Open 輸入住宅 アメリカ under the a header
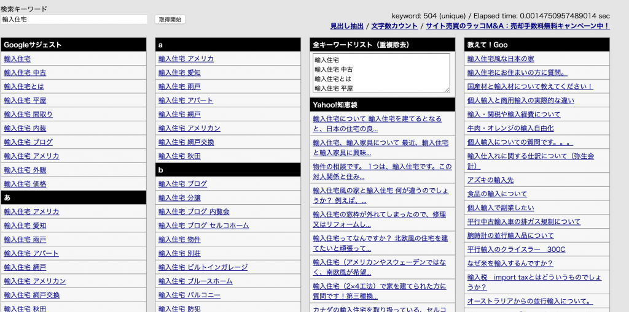Image resolution: width=629 pixels, height=312 pixels. (186, 59)
